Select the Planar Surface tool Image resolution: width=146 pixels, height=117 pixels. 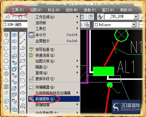(x=6, y=93)
